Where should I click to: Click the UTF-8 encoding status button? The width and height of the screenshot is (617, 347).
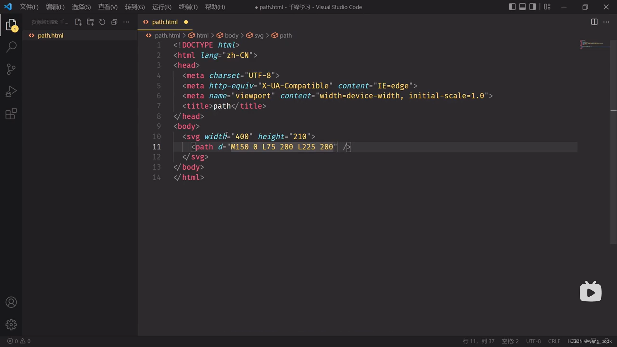coord(533,341)
